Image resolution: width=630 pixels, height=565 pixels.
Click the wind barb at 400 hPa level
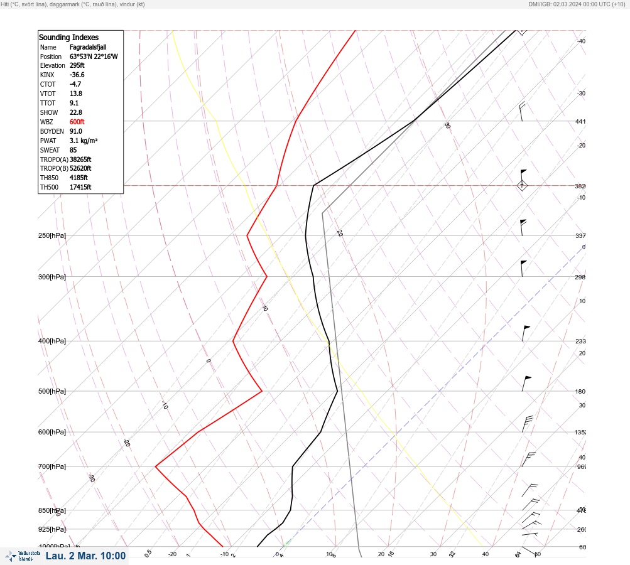point(526,333)
